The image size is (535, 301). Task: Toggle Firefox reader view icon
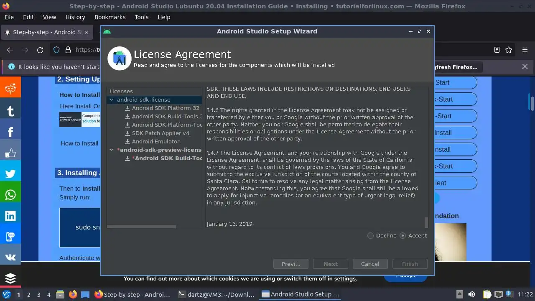pos(497,50)
